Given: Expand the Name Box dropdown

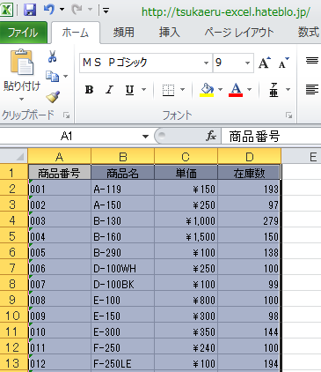Looking at the screenshot, I should [x=145, y=137].
